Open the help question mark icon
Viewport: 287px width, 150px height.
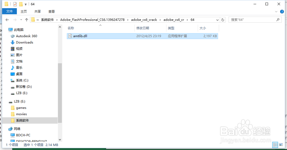click(282, 11)
